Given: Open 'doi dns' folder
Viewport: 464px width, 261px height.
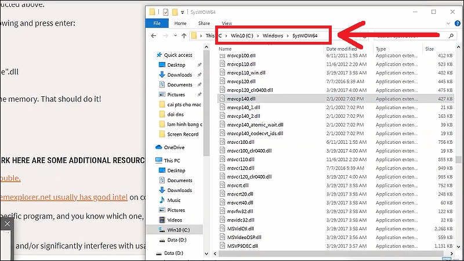Looking at the screenshot, I should pyautogui.click(x=175, y=114).
